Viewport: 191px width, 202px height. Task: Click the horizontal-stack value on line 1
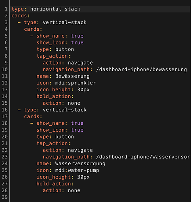coord(55,9)
